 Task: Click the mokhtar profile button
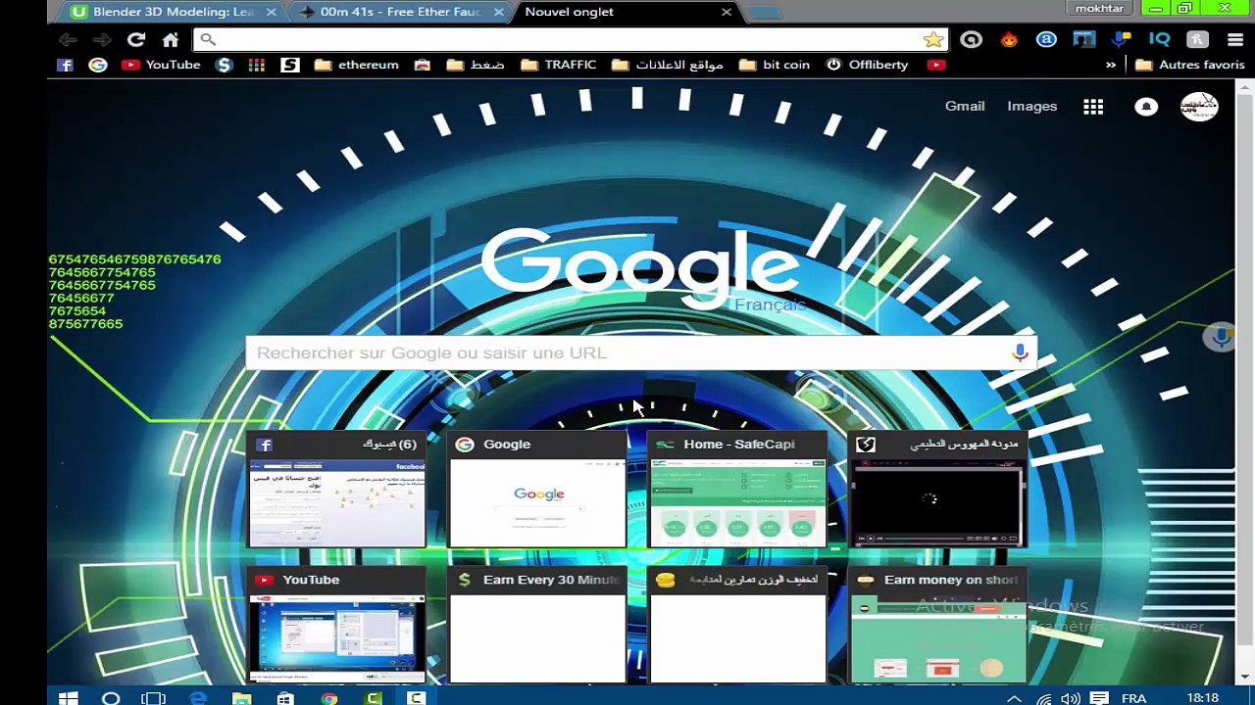coord(1100,9)
